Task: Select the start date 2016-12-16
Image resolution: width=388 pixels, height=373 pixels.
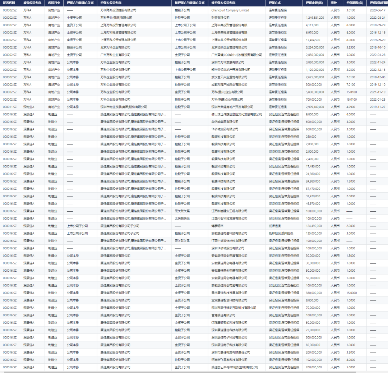Action: (x=378, y=33)
